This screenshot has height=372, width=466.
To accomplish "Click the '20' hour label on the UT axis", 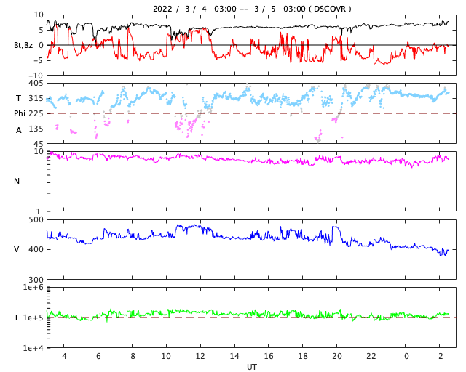I will click(x=337, y=356).
